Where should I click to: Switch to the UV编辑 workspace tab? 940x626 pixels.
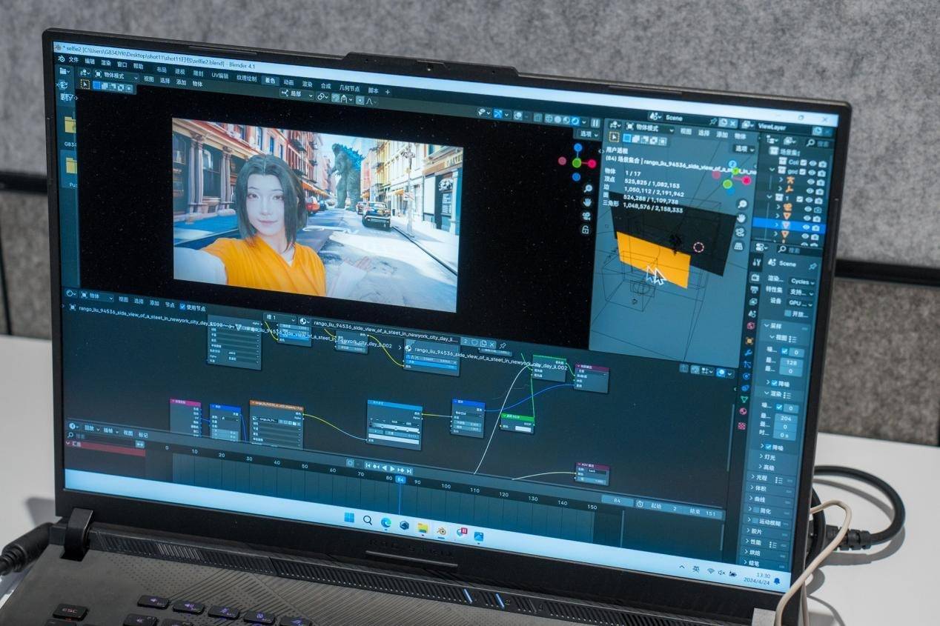pos(220,75)
